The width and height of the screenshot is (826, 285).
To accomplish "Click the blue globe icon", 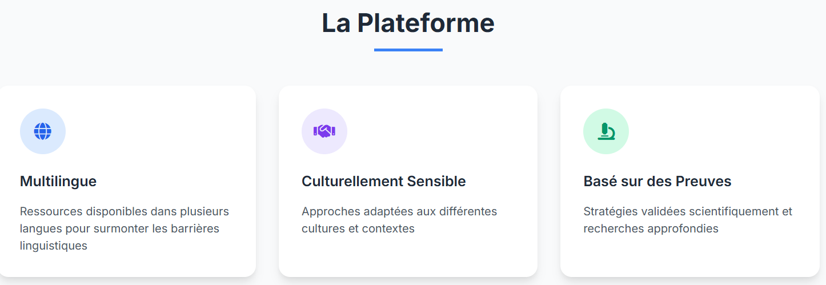I will point(43,131).
